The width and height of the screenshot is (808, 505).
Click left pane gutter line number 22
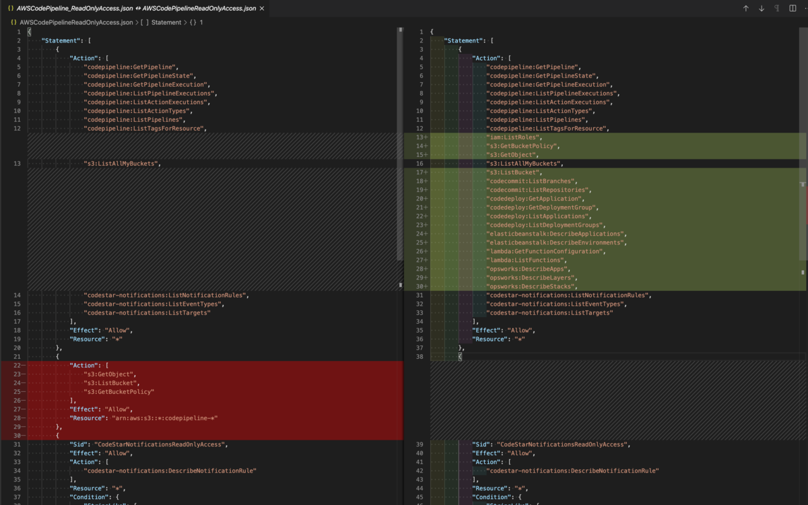pyautogui.click(x=18, y=365)
